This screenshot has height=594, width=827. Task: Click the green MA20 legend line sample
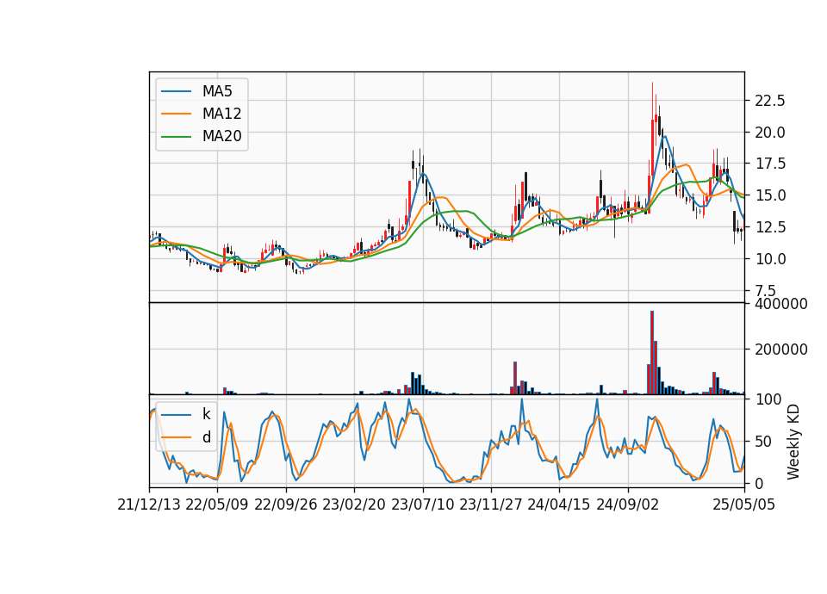point(176,137)
